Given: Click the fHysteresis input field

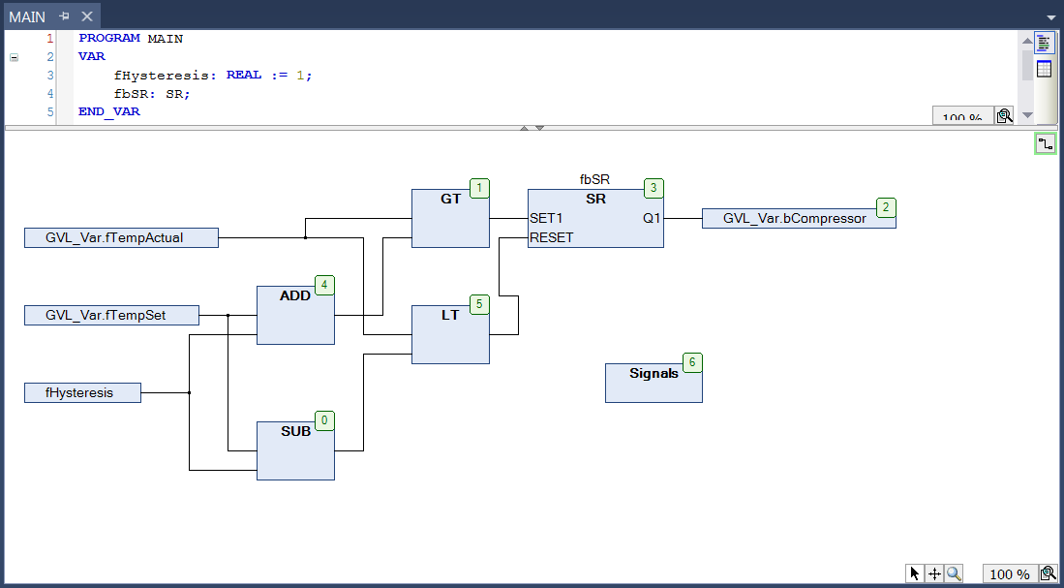Looking at the screenshot, I should coord(82,392).
